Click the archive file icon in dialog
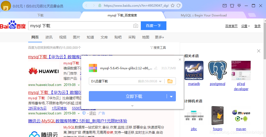 [93, 68]
